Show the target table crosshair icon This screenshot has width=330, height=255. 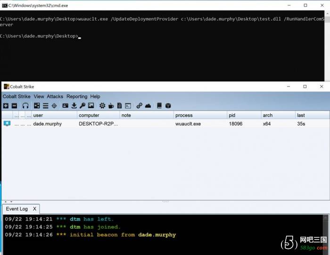tap(54, 106)
